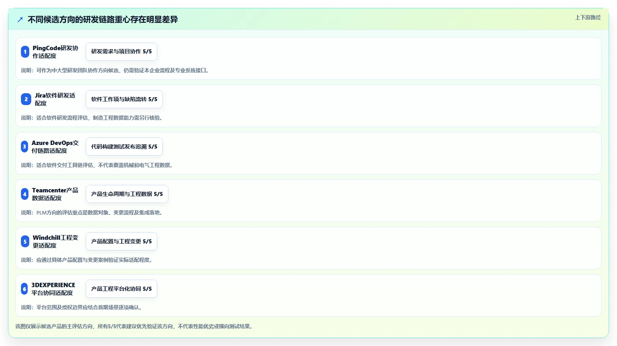Click the heading 不同候选方向的研发链路重心存在明显差异
The width and height of the screenshot is (617, 346).
[x=103, y=19]
